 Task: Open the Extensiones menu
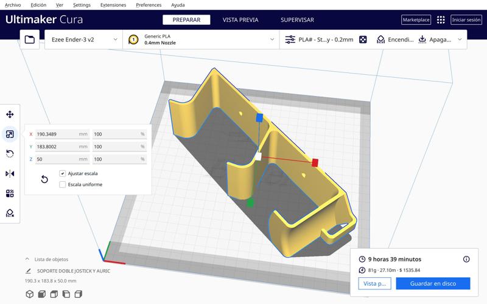(x=113, y=5)
